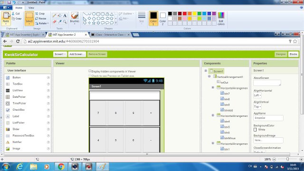Click the Remove Screen button
The height and width of the screenshot is (171, 304).
tap(97, 54)
